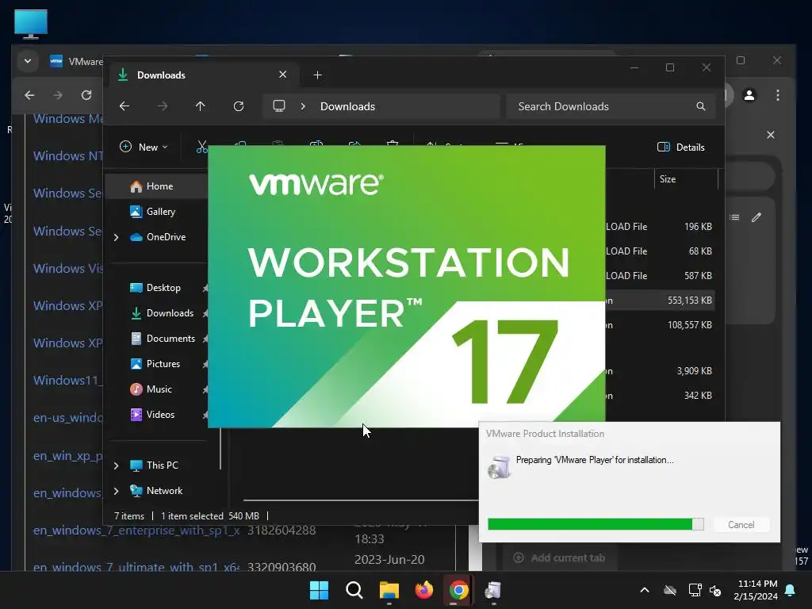The image size is (812, 609).
Task: Click Downloads in the address bar
Action: [x=347, y=106]
